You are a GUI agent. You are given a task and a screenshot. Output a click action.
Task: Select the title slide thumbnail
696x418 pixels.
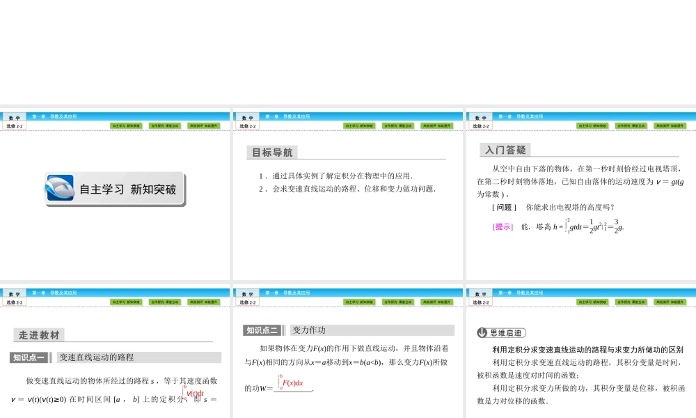tap(116, 194)
